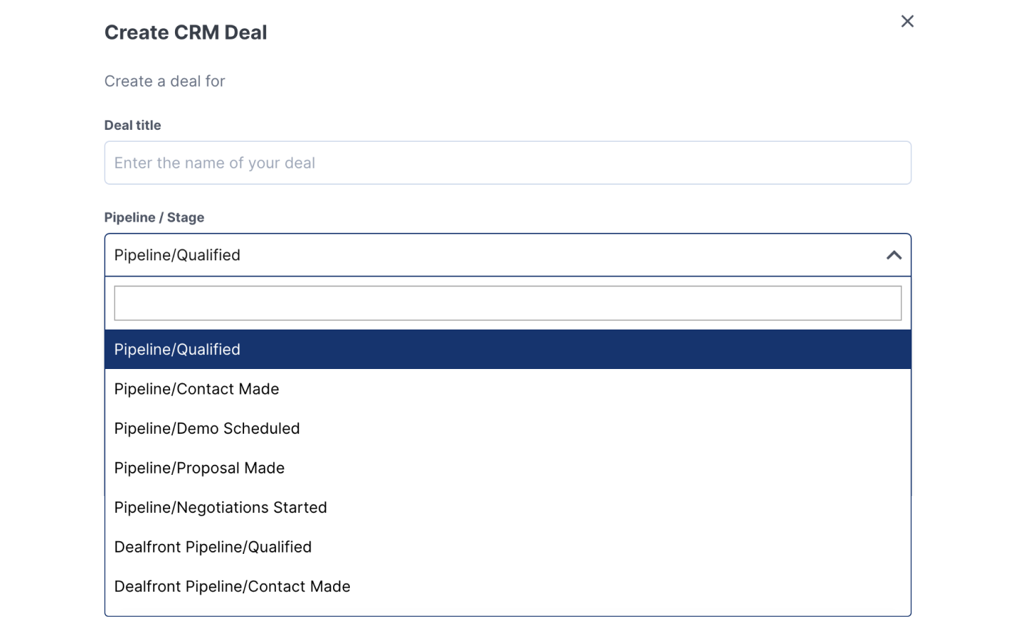Toggle the Pipeline / Stage combo box closed

[x=894, y=255]
